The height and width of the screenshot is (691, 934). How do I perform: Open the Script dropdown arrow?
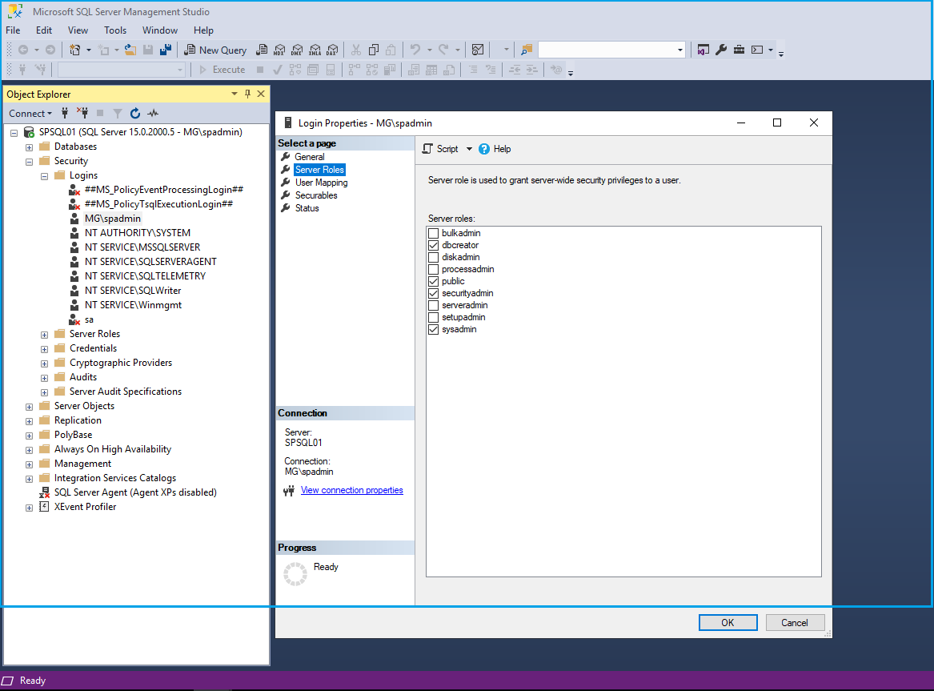(469, 149)
